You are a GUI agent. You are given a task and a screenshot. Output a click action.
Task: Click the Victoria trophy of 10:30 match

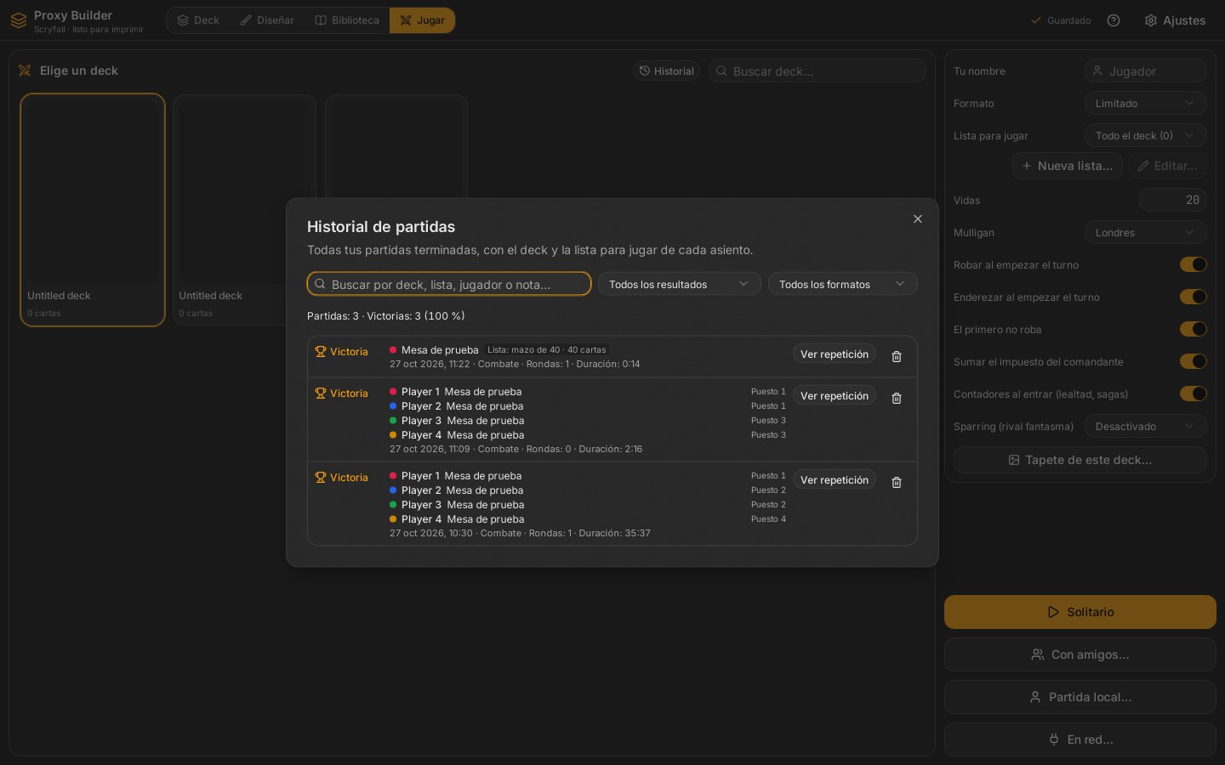tap(321, 477)
